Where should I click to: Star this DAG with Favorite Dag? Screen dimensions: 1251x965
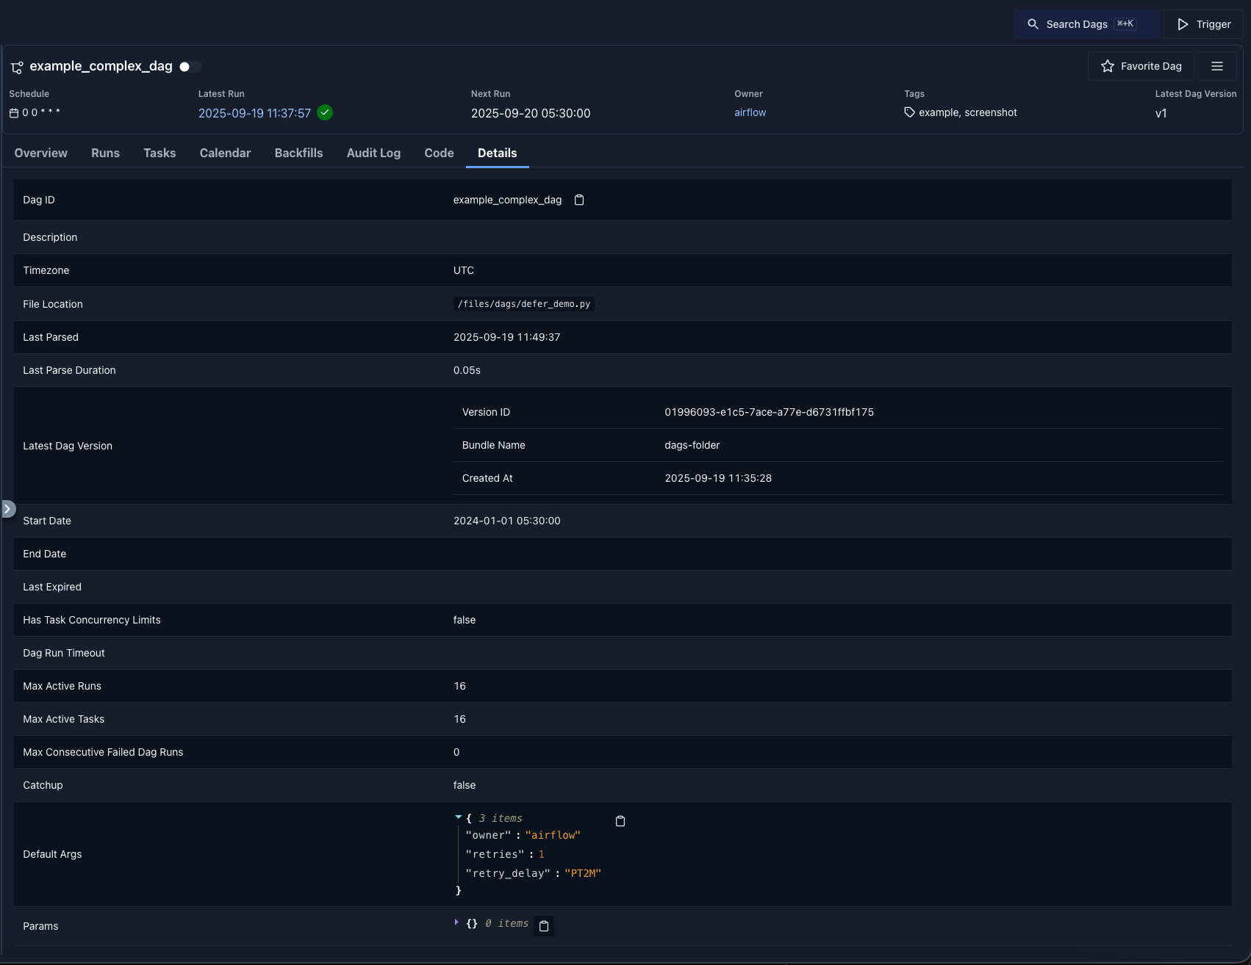click(1140, 65)
